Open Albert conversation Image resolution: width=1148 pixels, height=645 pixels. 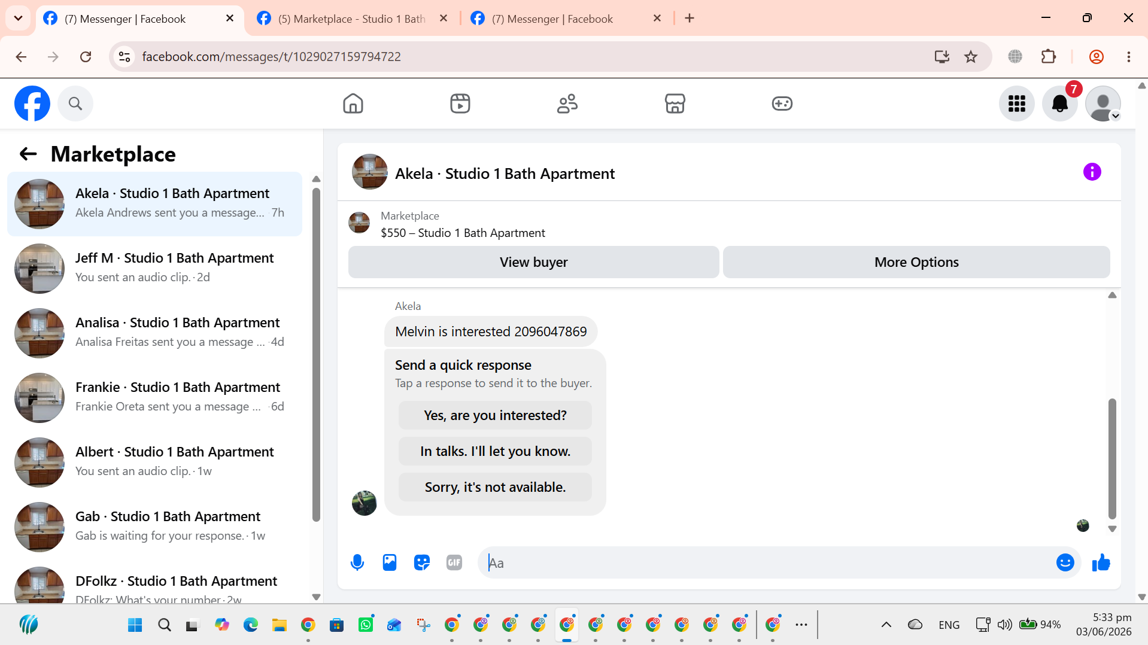[155, 462]
